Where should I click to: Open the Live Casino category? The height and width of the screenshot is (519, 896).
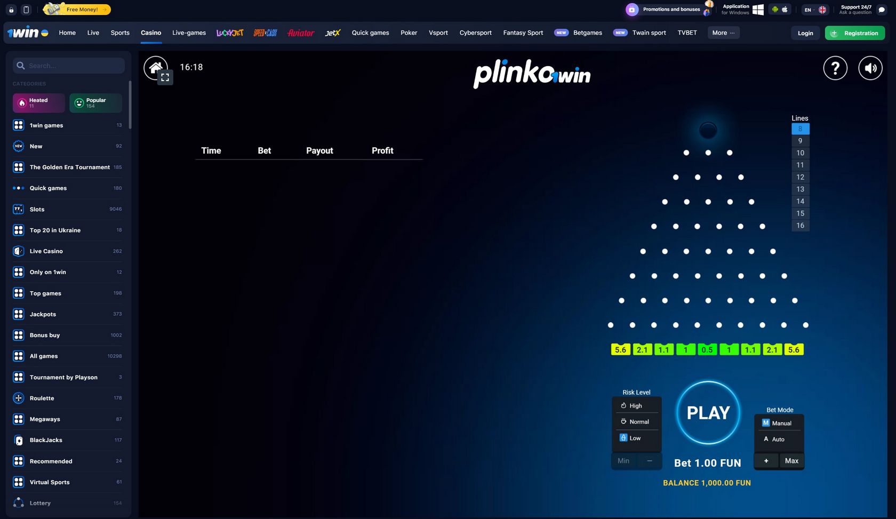(x=67, y=251)
